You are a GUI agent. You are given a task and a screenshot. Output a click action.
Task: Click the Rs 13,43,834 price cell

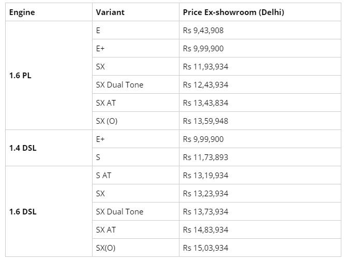tap(205, 103)
